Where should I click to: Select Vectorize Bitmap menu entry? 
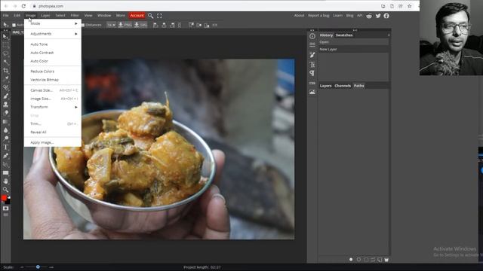pos(45,80)
